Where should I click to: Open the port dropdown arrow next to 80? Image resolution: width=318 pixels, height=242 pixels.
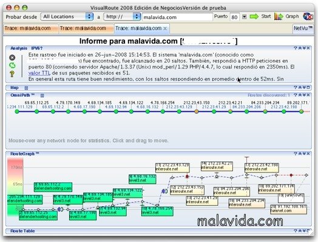point(245,17)
